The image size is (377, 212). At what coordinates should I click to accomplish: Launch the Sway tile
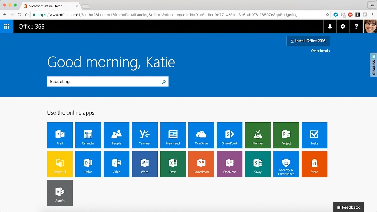[258, 164]
